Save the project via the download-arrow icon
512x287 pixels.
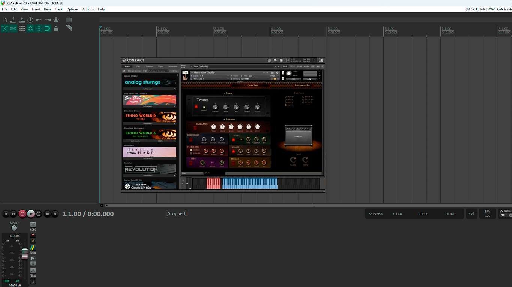tap(22, 20)
